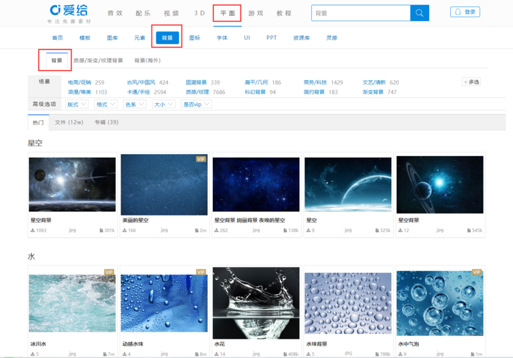Click the search input field containing 背景
The image size is (513, 358).
point(361,13)
